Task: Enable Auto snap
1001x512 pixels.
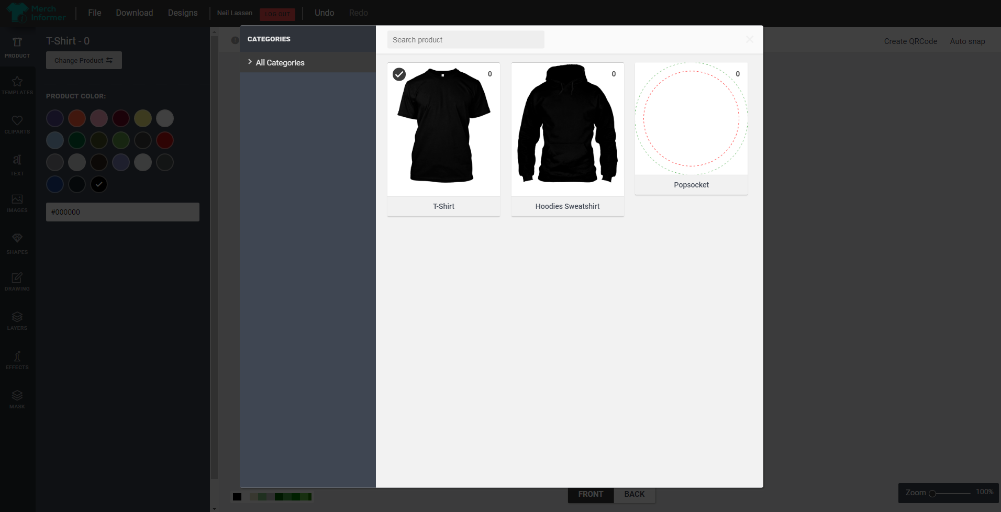Action: [967, 41]
